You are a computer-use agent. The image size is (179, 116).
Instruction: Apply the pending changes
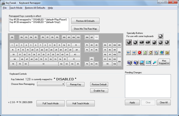click(x=132, y=102)
